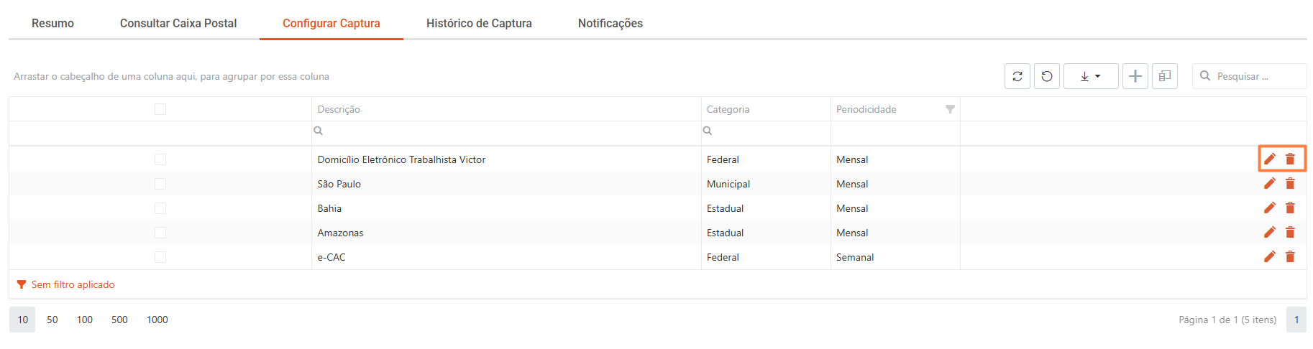The height and width of the screenshot is (349, 1313).
Task: Click the plus icon to add a capture
Action: coord(1135,76)
